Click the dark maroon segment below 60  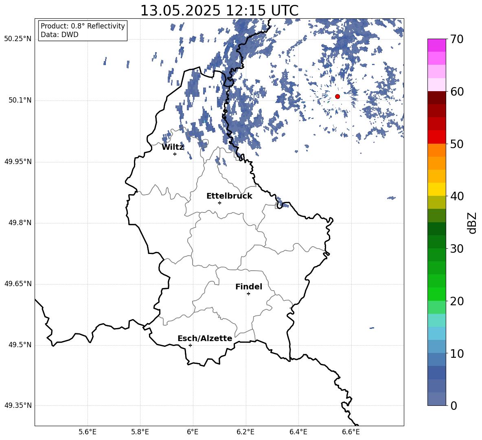click(437, 98)
